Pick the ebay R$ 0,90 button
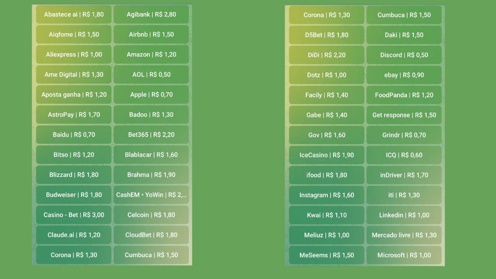The height and width of the screenshot is (279, 496). [x=404, y=75]
